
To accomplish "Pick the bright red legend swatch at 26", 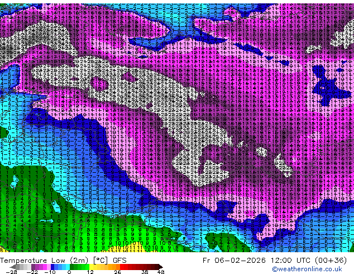I will pos(122,267).
